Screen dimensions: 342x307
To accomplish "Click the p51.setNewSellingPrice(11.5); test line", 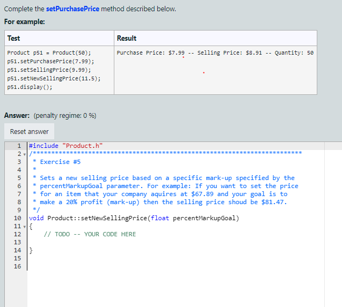I will tap(54, 78).
